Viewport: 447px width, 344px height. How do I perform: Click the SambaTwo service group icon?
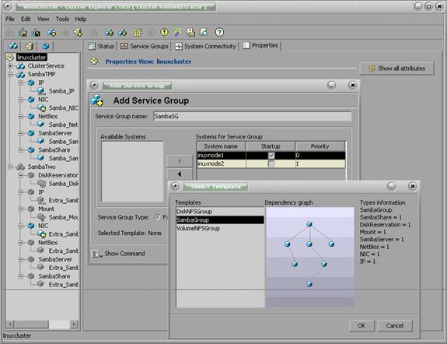20,167
